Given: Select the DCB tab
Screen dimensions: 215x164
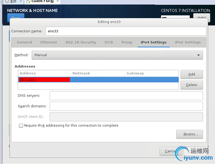Looking at the screenshot, I should tap(109, 42).
